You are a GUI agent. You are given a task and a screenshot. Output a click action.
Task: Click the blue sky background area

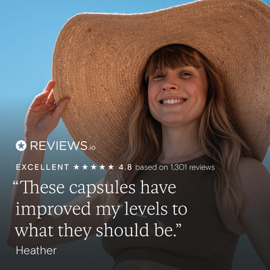27,45
